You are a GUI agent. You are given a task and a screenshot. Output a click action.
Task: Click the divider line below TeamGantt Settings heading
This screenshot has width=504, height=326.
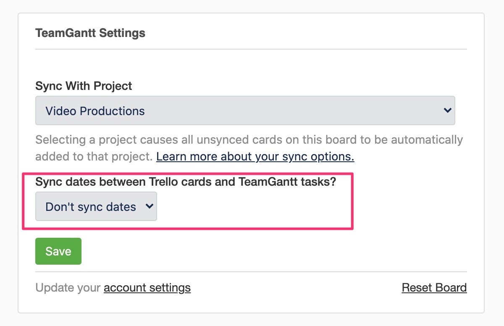tap(251, 50)
